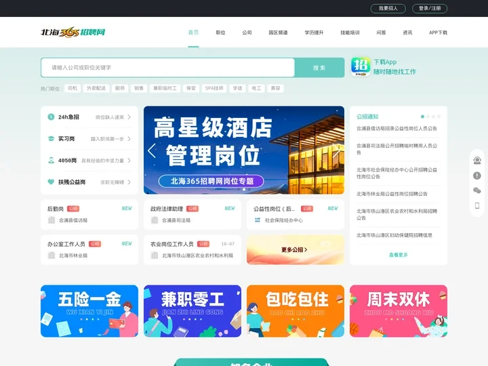Click the heart icon beside 扶残公益岗
This screenshot has height=366, width=488.
tap(51, 182)
